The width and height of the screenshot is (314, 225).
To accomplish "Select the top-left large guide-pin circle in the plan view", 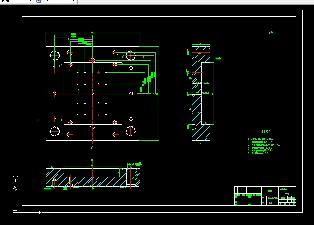I will tap(55, 56).
